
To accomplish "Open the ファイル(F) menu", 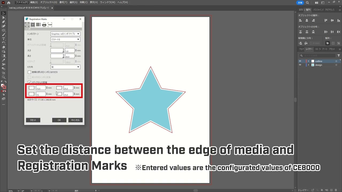I will [22, 2].
